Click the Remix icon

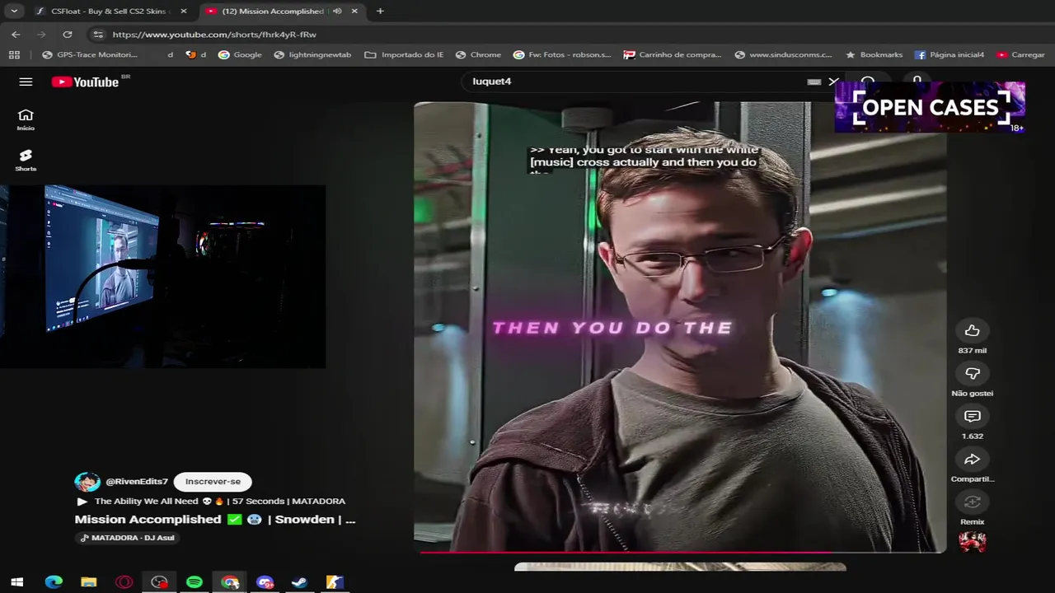(x=973, y=502)
